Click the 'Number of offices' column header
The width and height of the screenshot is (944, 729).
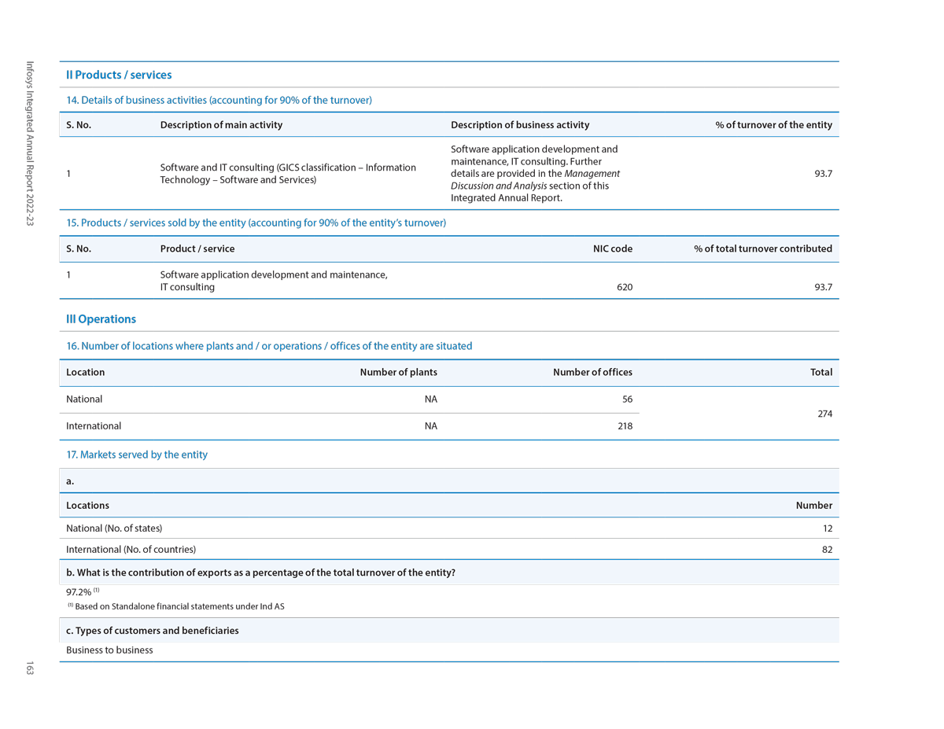coord(592,373)
